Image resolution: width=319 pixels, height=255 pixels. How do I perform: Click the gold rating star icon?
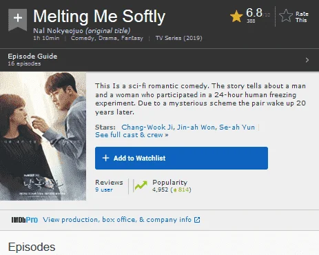236,17
